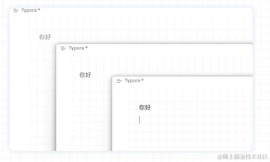Click the 你好 text in the back window
The height and width of the screenshot is (162, 270).
[45, 37]
